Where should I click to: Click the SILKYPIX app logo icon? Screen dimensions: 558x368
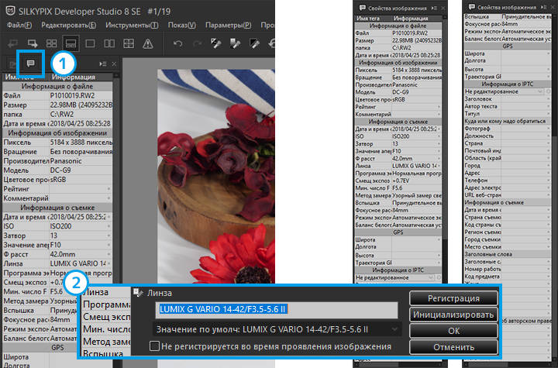[x=11, y=11]
